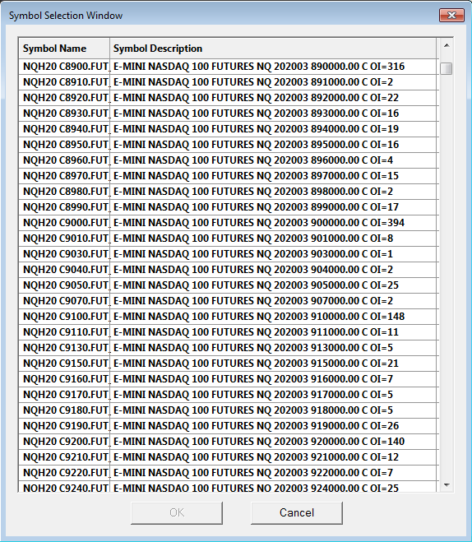
Task: Click description with 894000.00 C OI=19
Action: (273, 129)
